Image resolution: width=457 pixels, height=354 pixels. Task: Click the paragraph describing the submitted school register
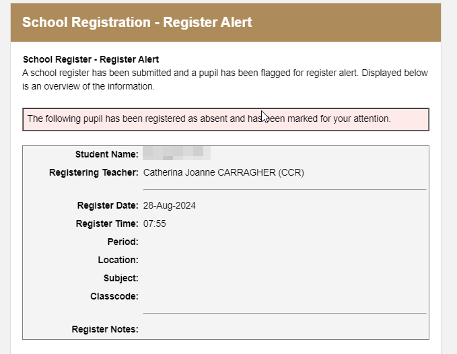point(225,79)
